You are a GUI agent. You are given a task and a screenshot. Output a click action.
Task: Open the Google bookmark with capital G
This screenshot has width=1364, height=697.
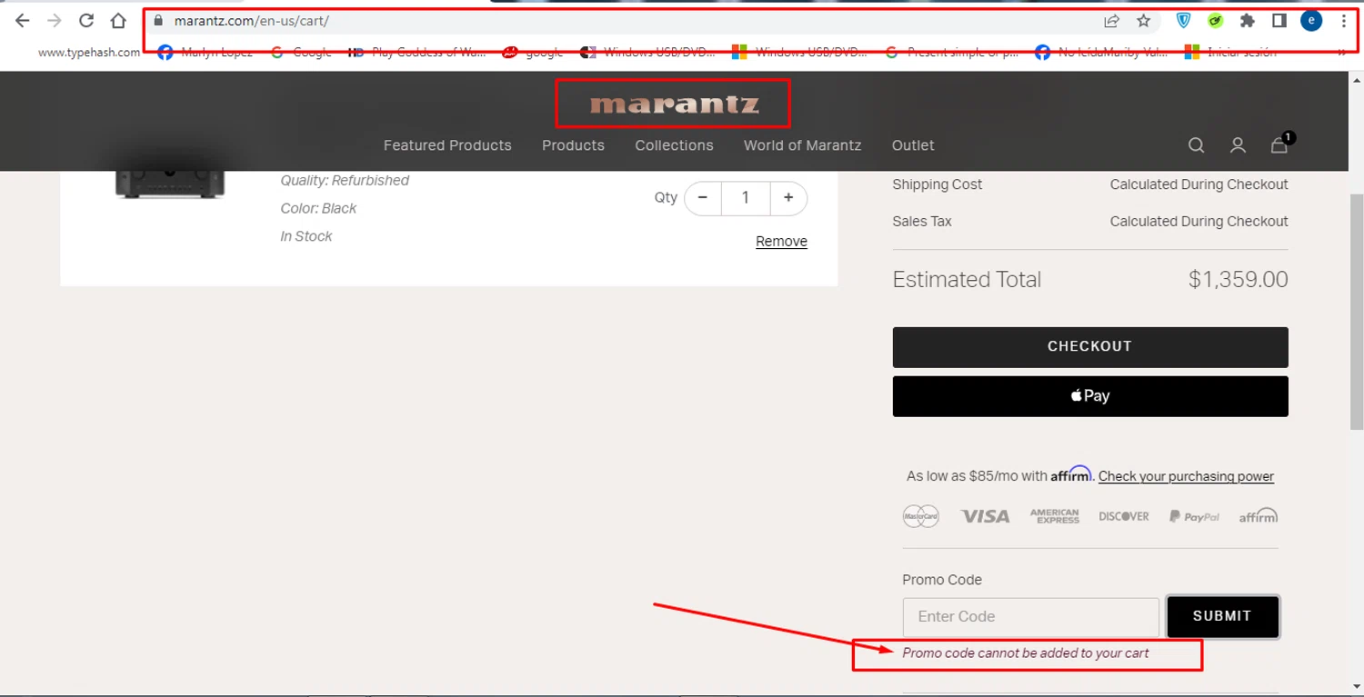pyautogui.click(x=301, y=53)
